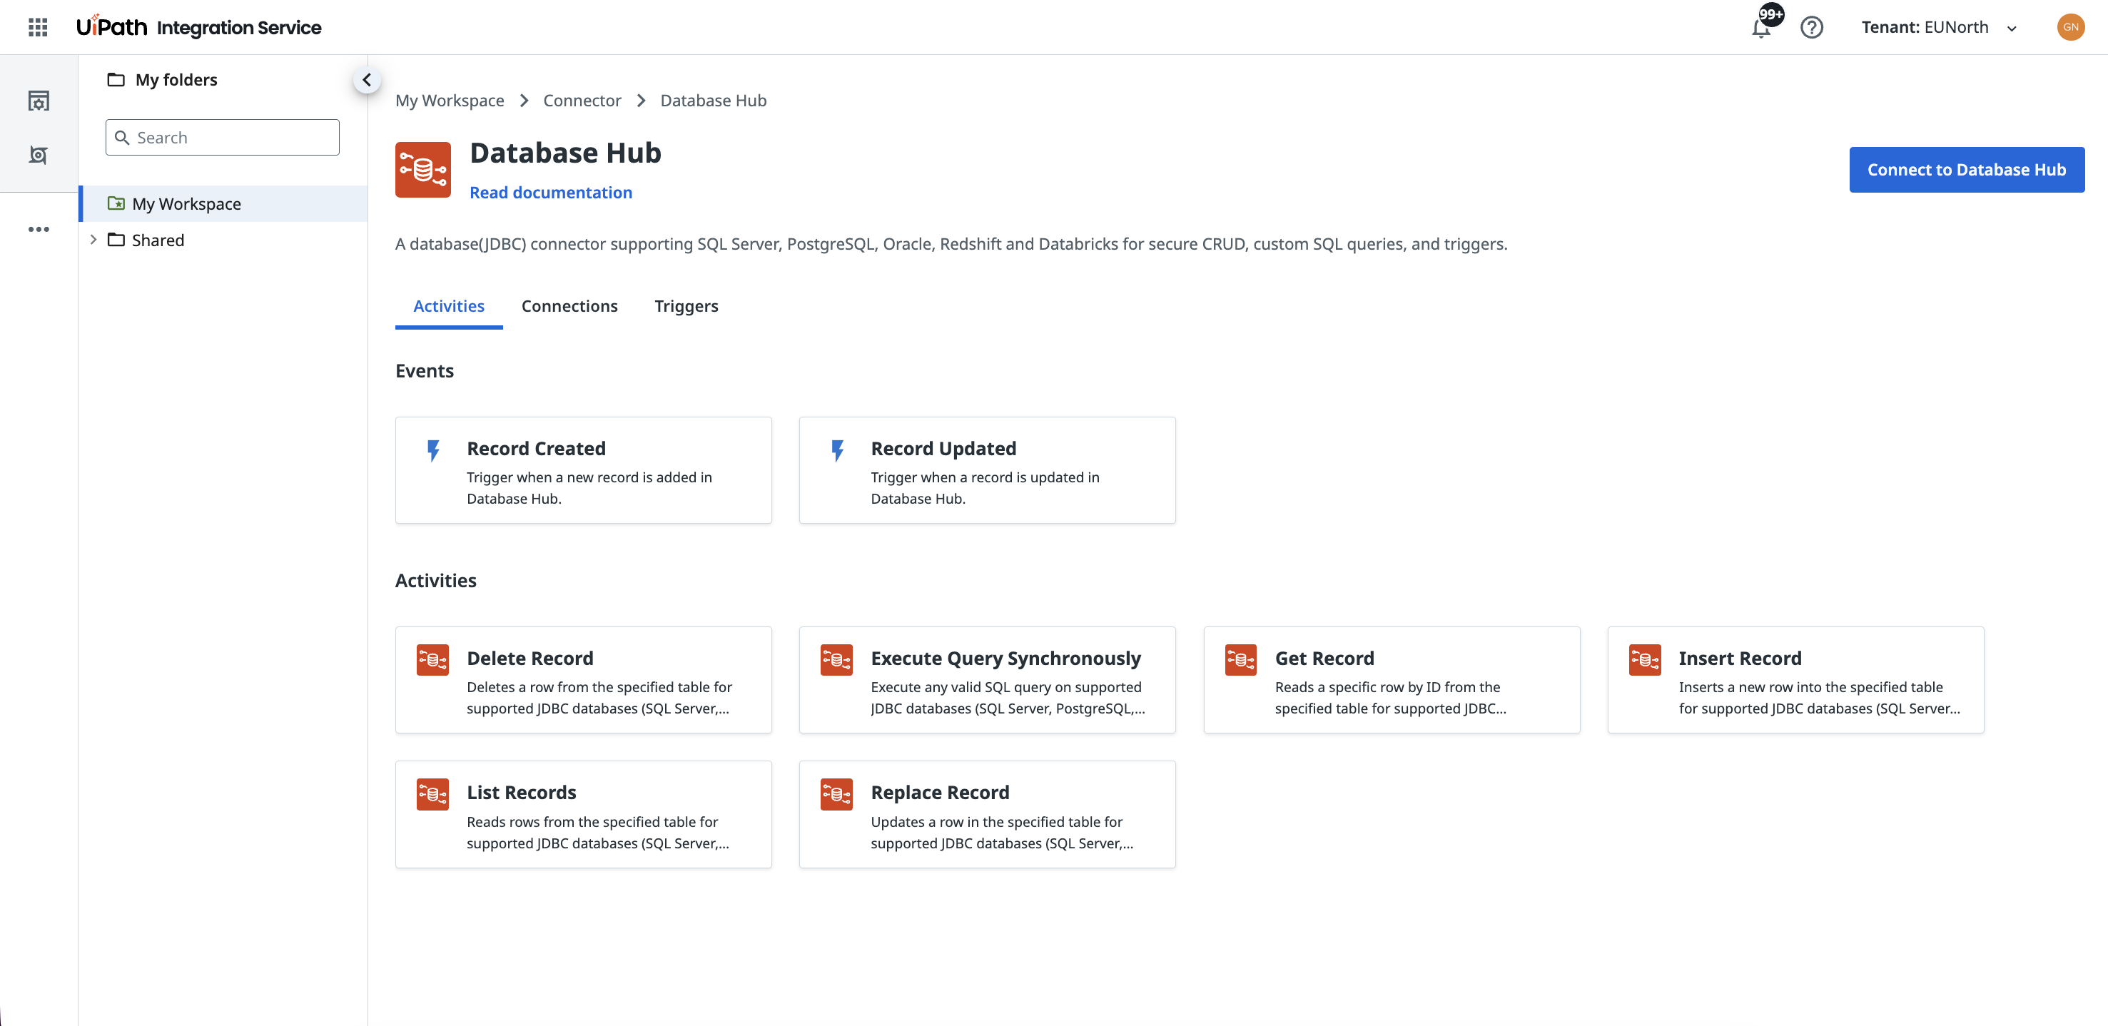The image size is (2108, 1026).
Task: Go to My Workspace breadcrumb
Action: (450, 100)
